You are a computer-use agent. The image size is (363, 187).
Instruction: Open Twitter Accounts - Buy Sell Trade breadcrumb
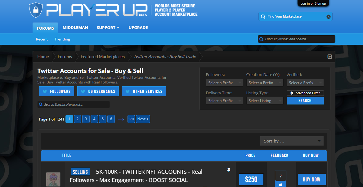(165, 57)
